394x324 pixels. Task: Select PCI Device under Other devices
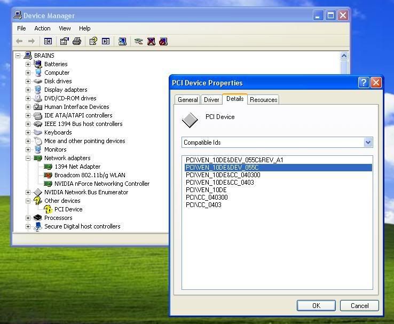tap(68, 209)
